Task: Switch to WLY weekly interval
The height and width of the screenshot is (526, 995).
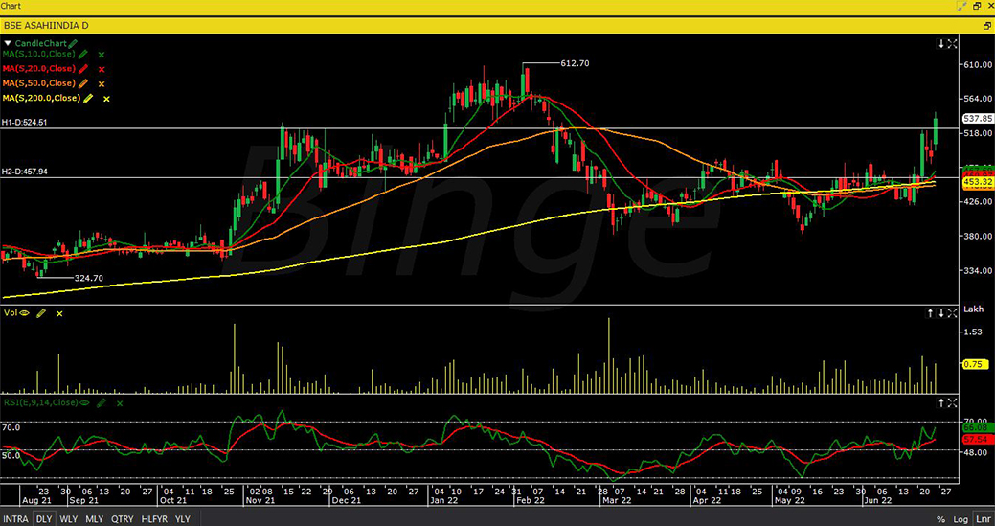Action: point(69,519)
